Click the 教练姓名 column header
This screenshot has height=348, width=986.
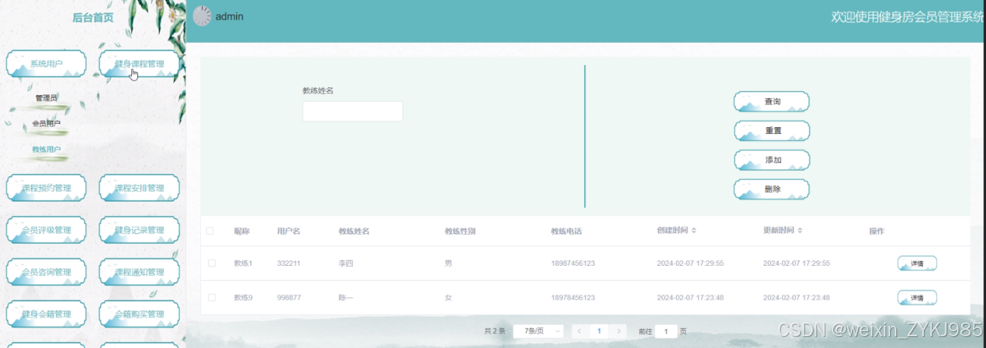pos(354,231)
